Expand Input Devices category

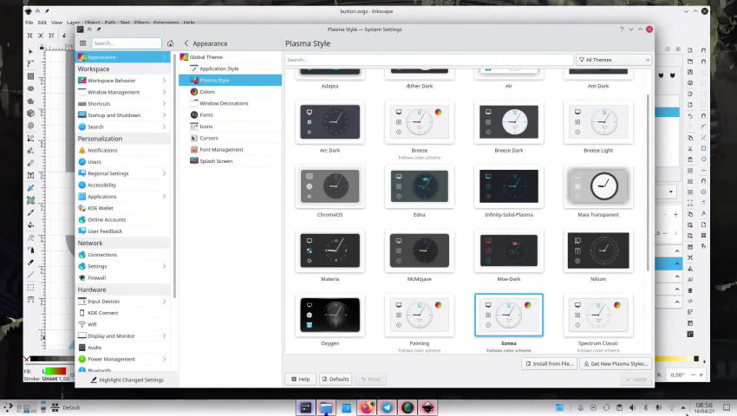[x=124, y=302]
